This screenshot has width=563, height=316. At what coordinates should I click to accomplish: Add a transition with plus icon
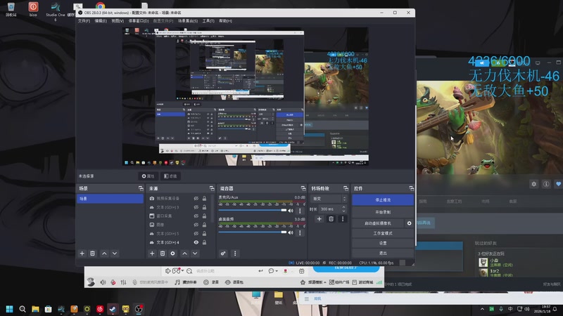click(320, 218)
